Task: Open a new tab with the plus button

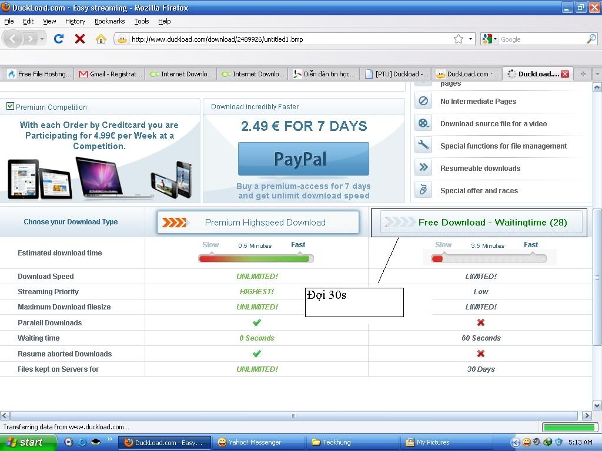Action: point(583,74)
